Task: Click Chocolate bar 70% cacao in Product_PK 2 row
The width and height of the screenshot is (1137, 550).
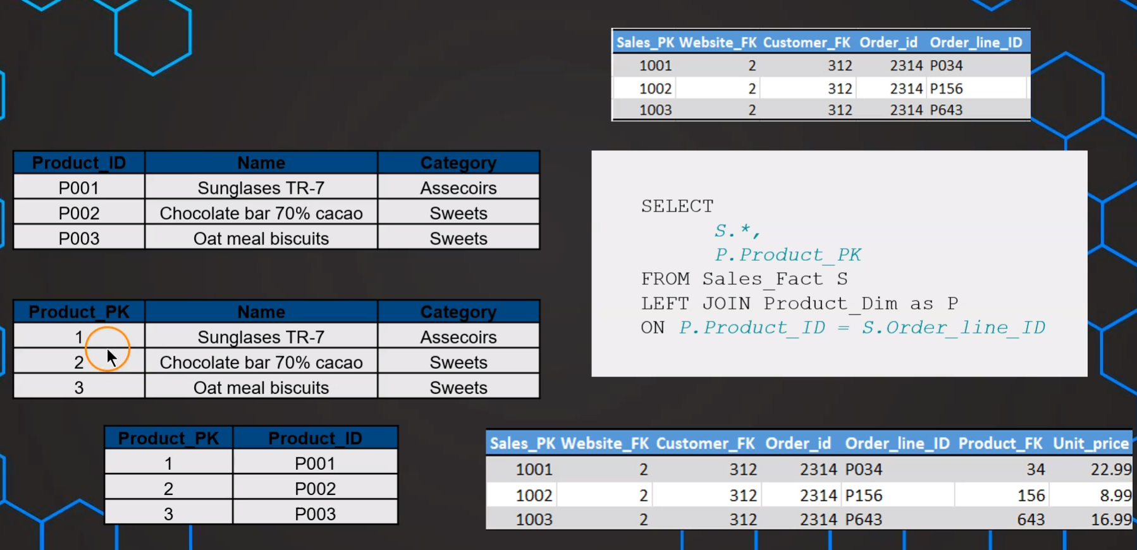Action: 261,362
